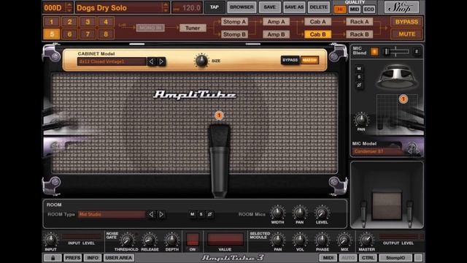The image size is (467, 263).
Task: Select next cabinet model arrow
Action: click(x=161, y=61)
